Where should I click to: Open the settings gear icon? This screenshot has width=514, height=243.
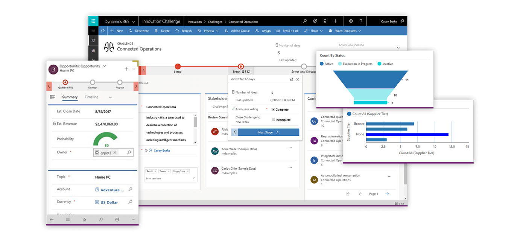pyautogui.click(x=351, y=21)
